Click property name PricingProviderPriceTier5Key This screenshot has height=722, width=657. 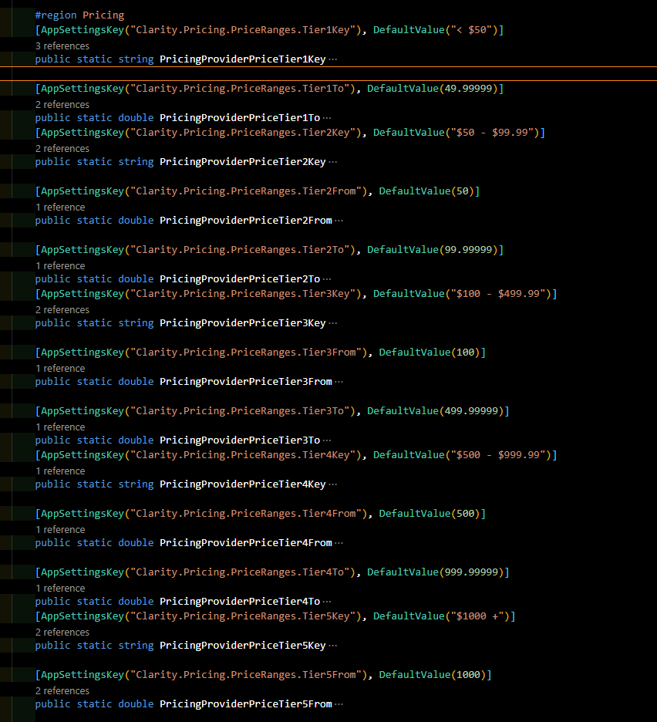pos(243,646)
